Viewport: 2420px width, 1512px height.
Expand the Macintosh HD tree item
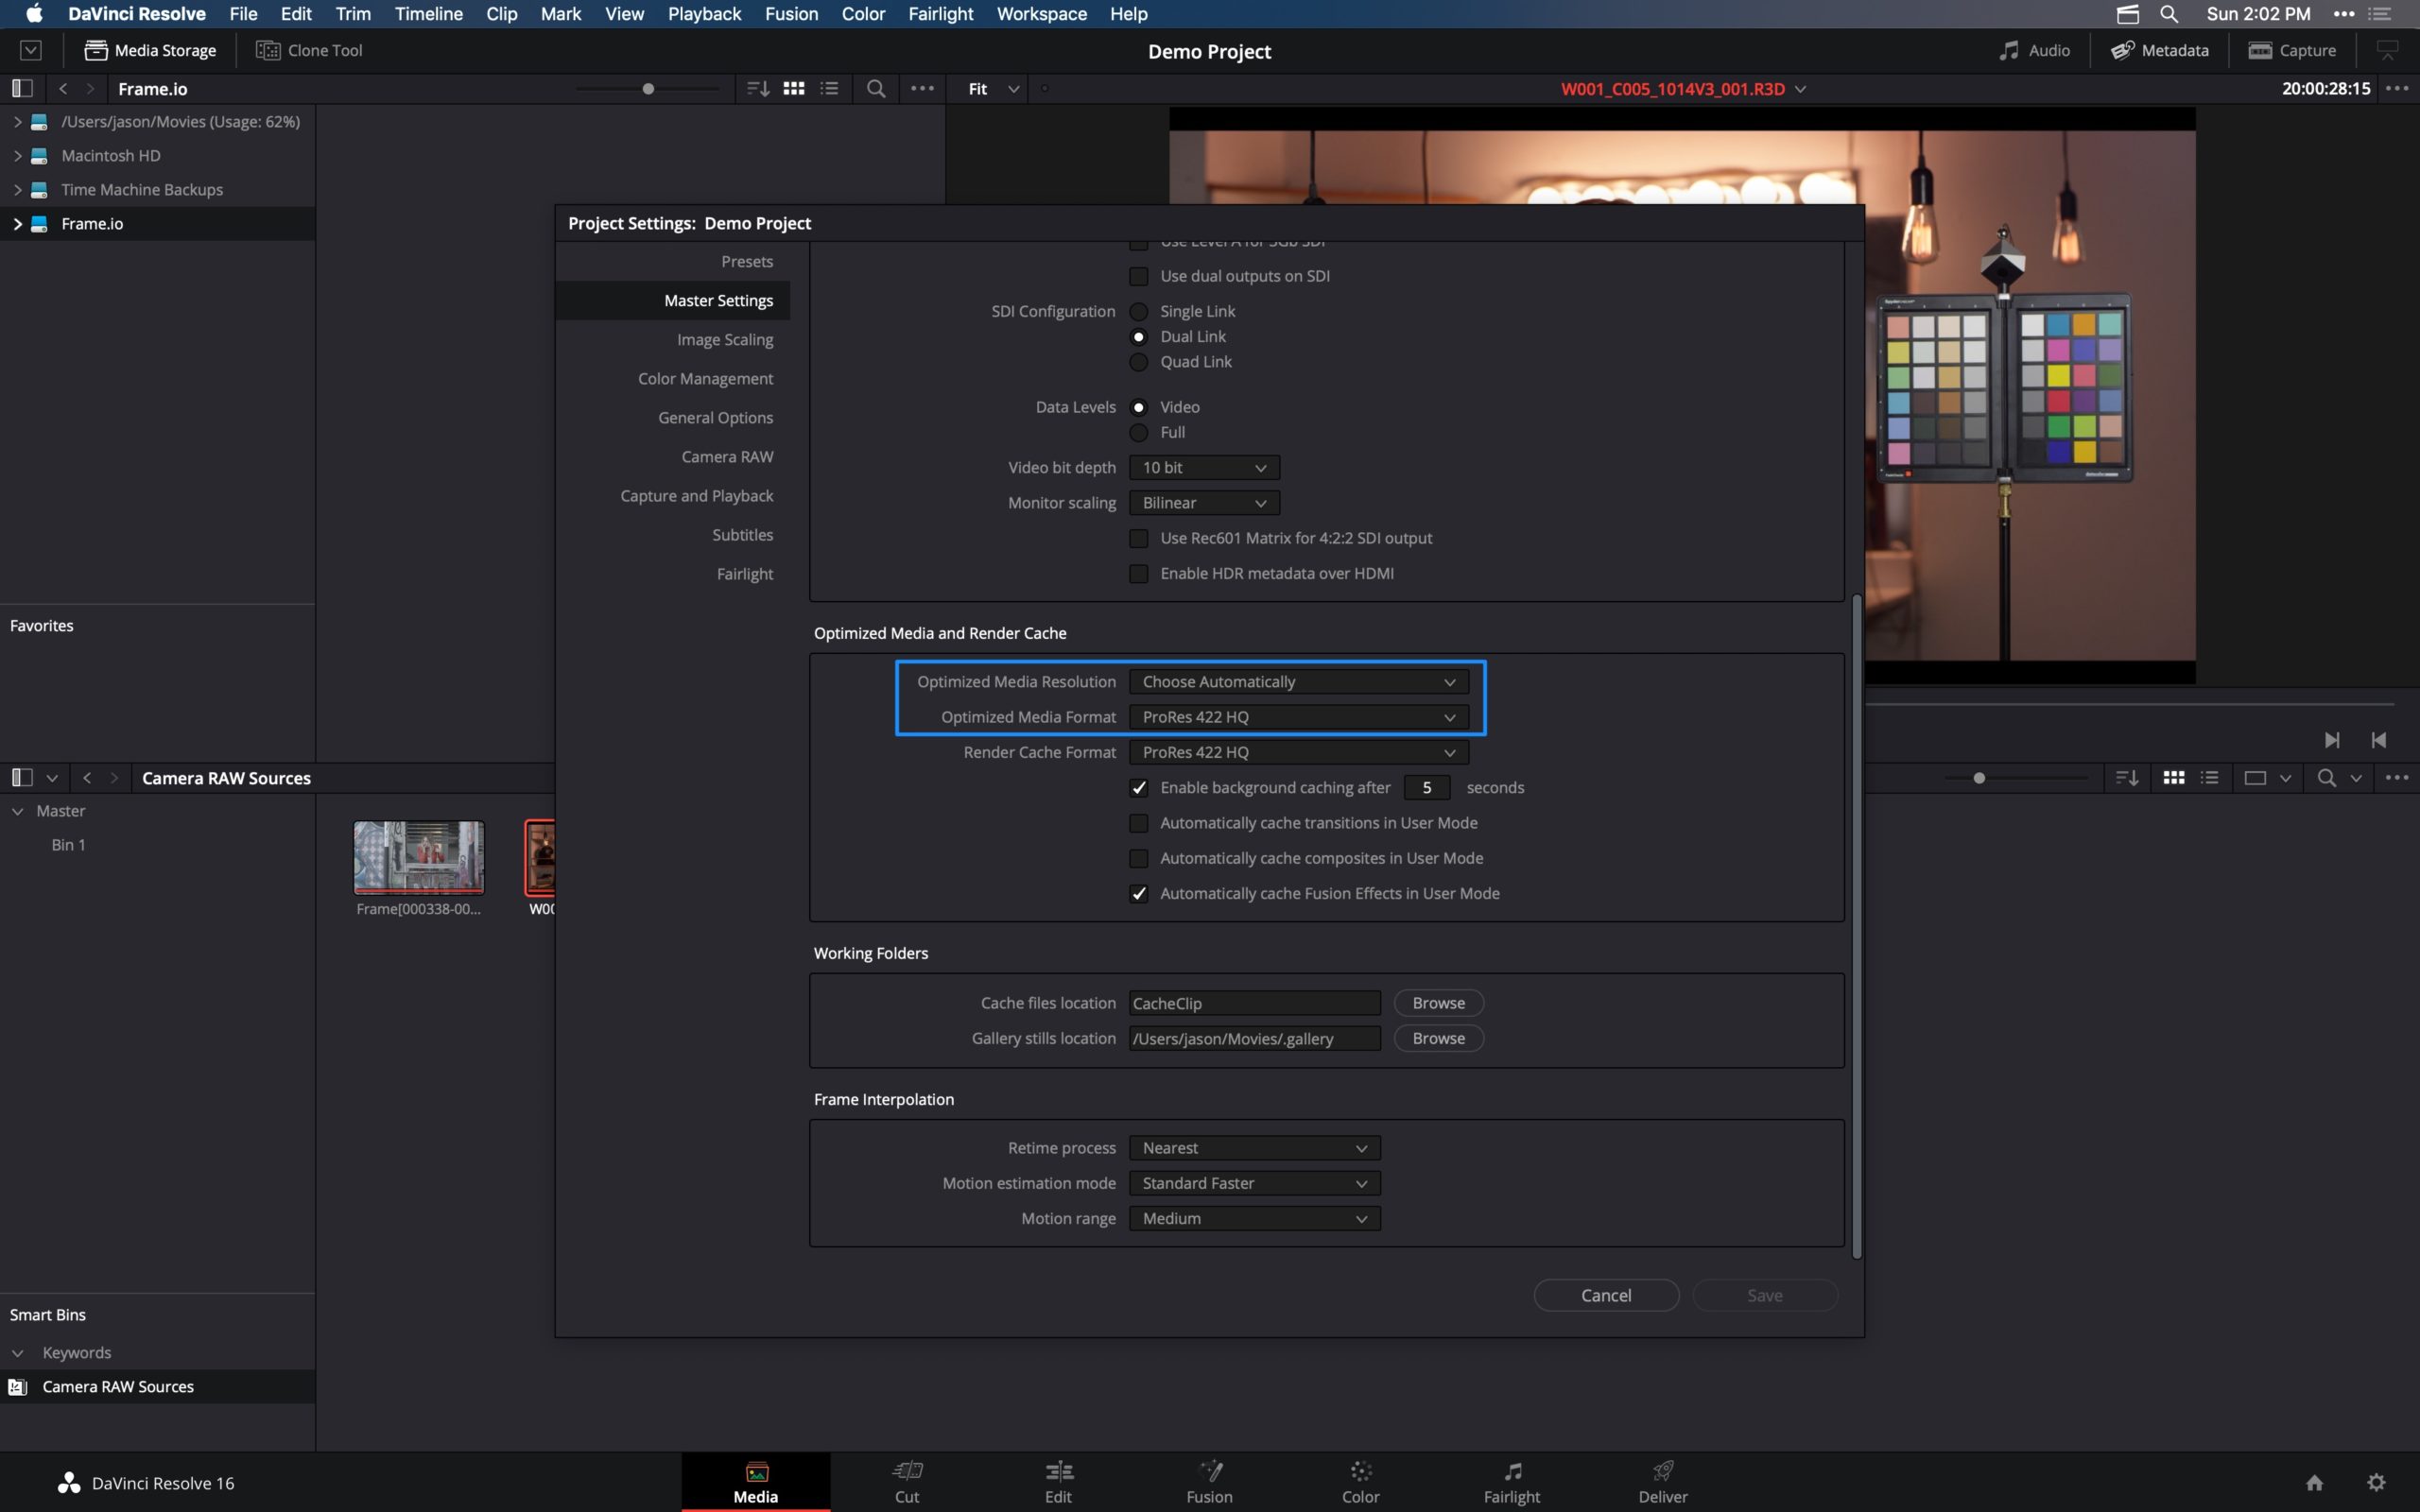16,155
